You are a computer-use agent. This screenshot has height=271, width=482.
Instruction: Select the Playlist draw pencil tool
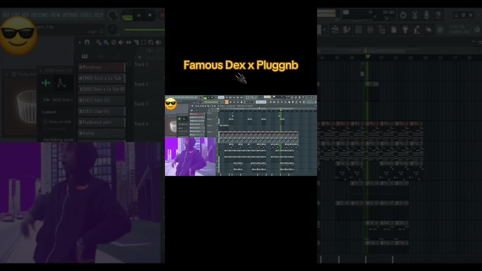[196, 106]
